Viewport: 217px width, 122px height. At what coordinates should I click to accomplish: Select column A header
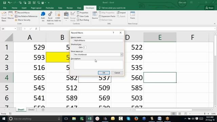[29, 37]
